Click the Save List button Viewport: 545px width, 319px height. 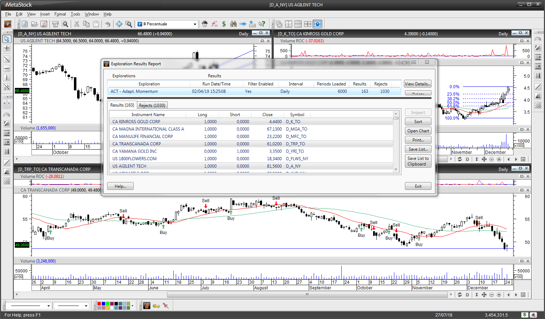418,149
